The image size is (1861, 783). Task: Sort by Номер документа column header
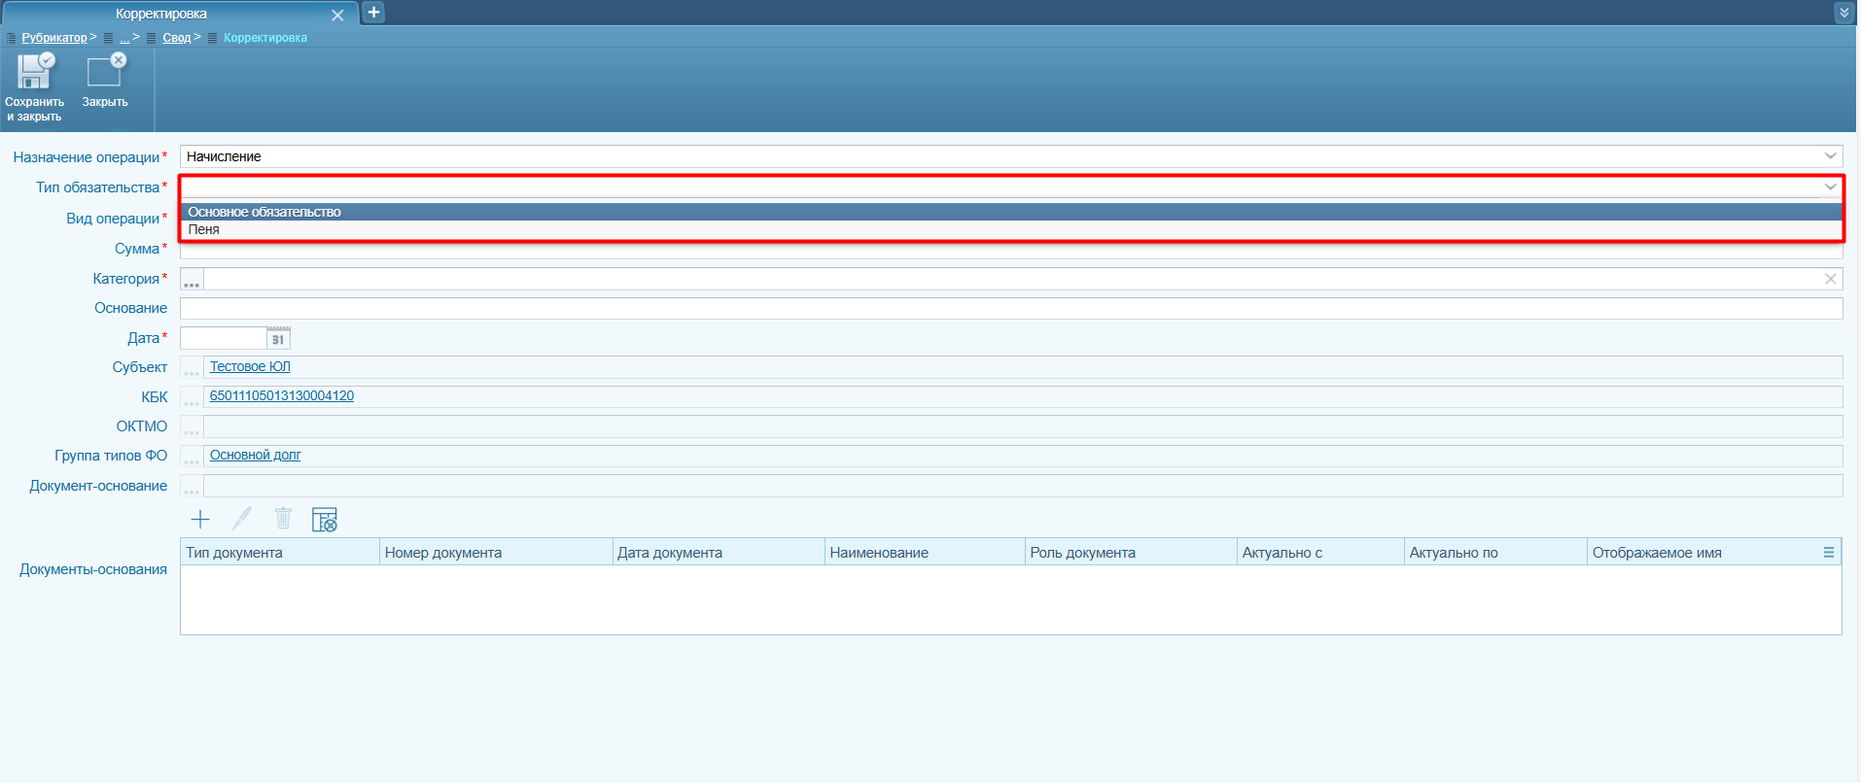pyautogui.click(x=496, y=552)
